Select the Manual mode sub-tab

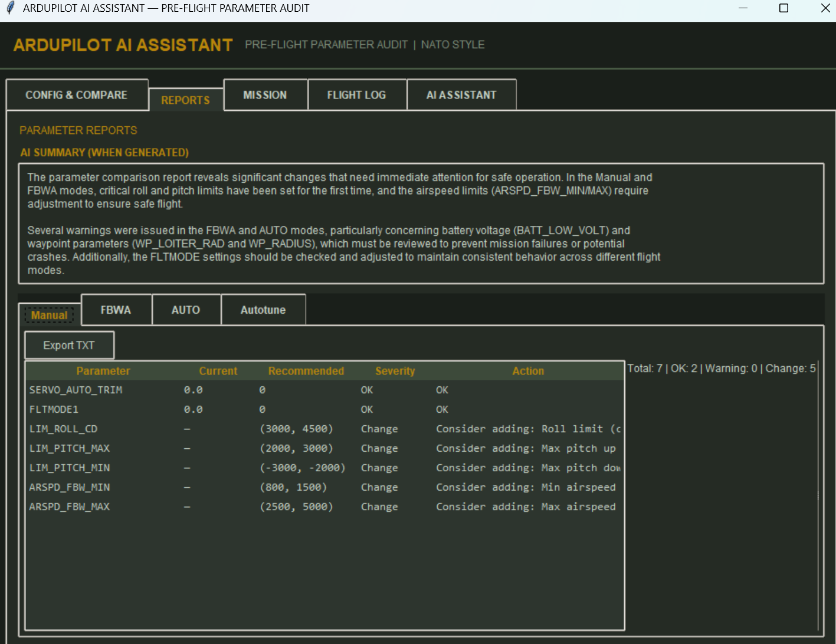[50, 316]
